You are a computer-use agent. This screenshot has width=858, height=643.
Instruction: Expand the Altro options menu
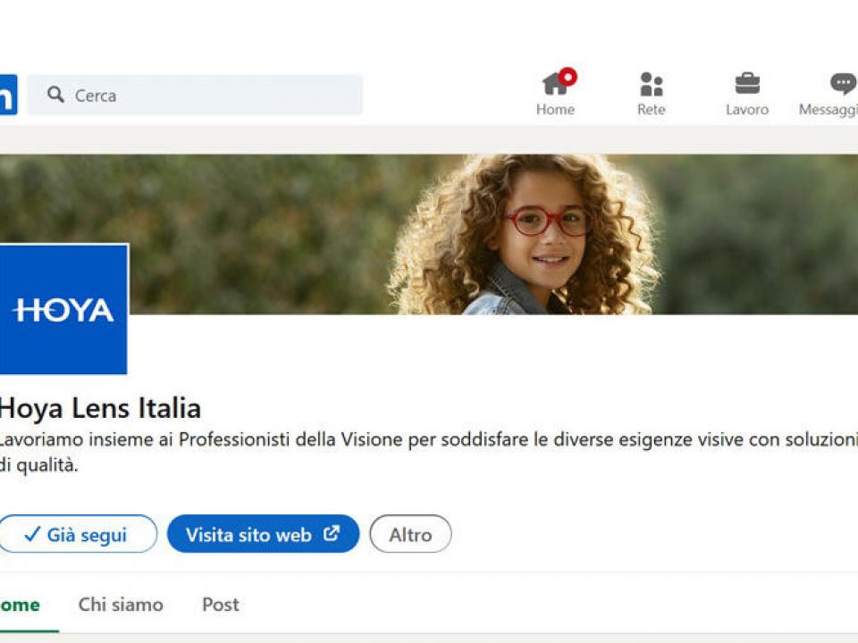410,534
